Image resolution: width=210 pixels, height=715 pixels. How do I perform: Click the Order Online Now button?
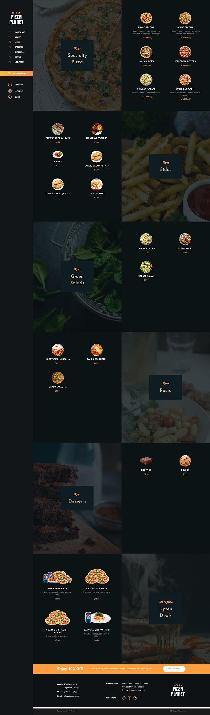(174, 669)
